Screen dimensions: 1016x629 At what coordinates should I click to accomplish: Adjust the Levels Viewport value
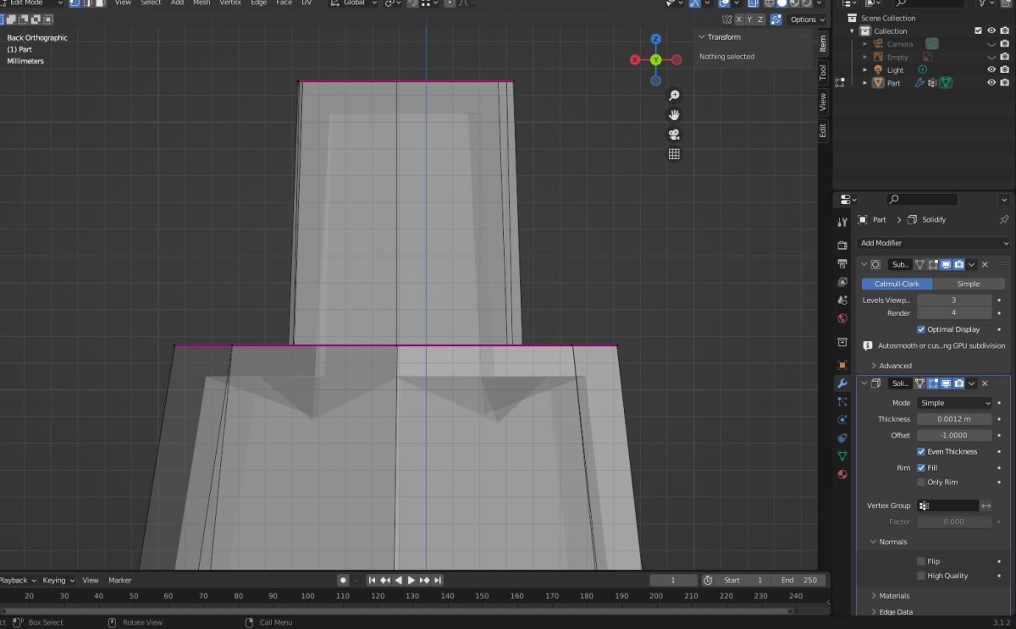click(954, 300)
